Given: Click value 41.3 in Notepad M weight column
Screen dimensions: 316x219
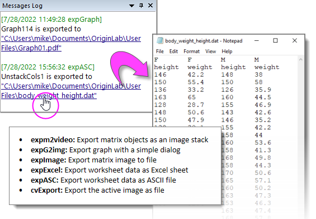Looking at the screenshot, I should 263,150.
